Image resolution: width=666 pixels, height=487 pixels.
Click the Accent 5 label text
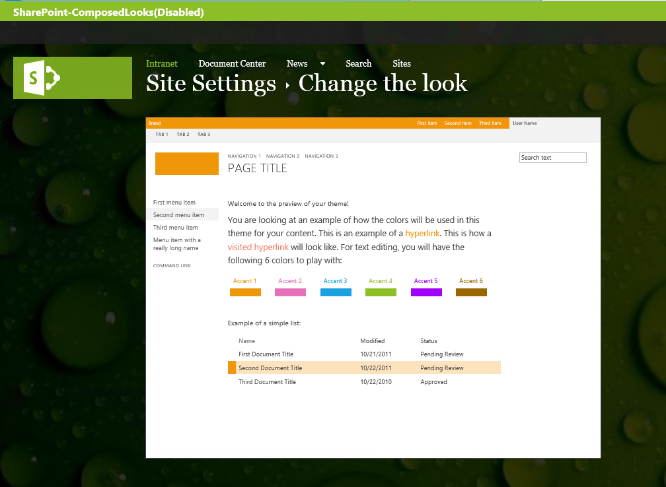coord(425,281)
